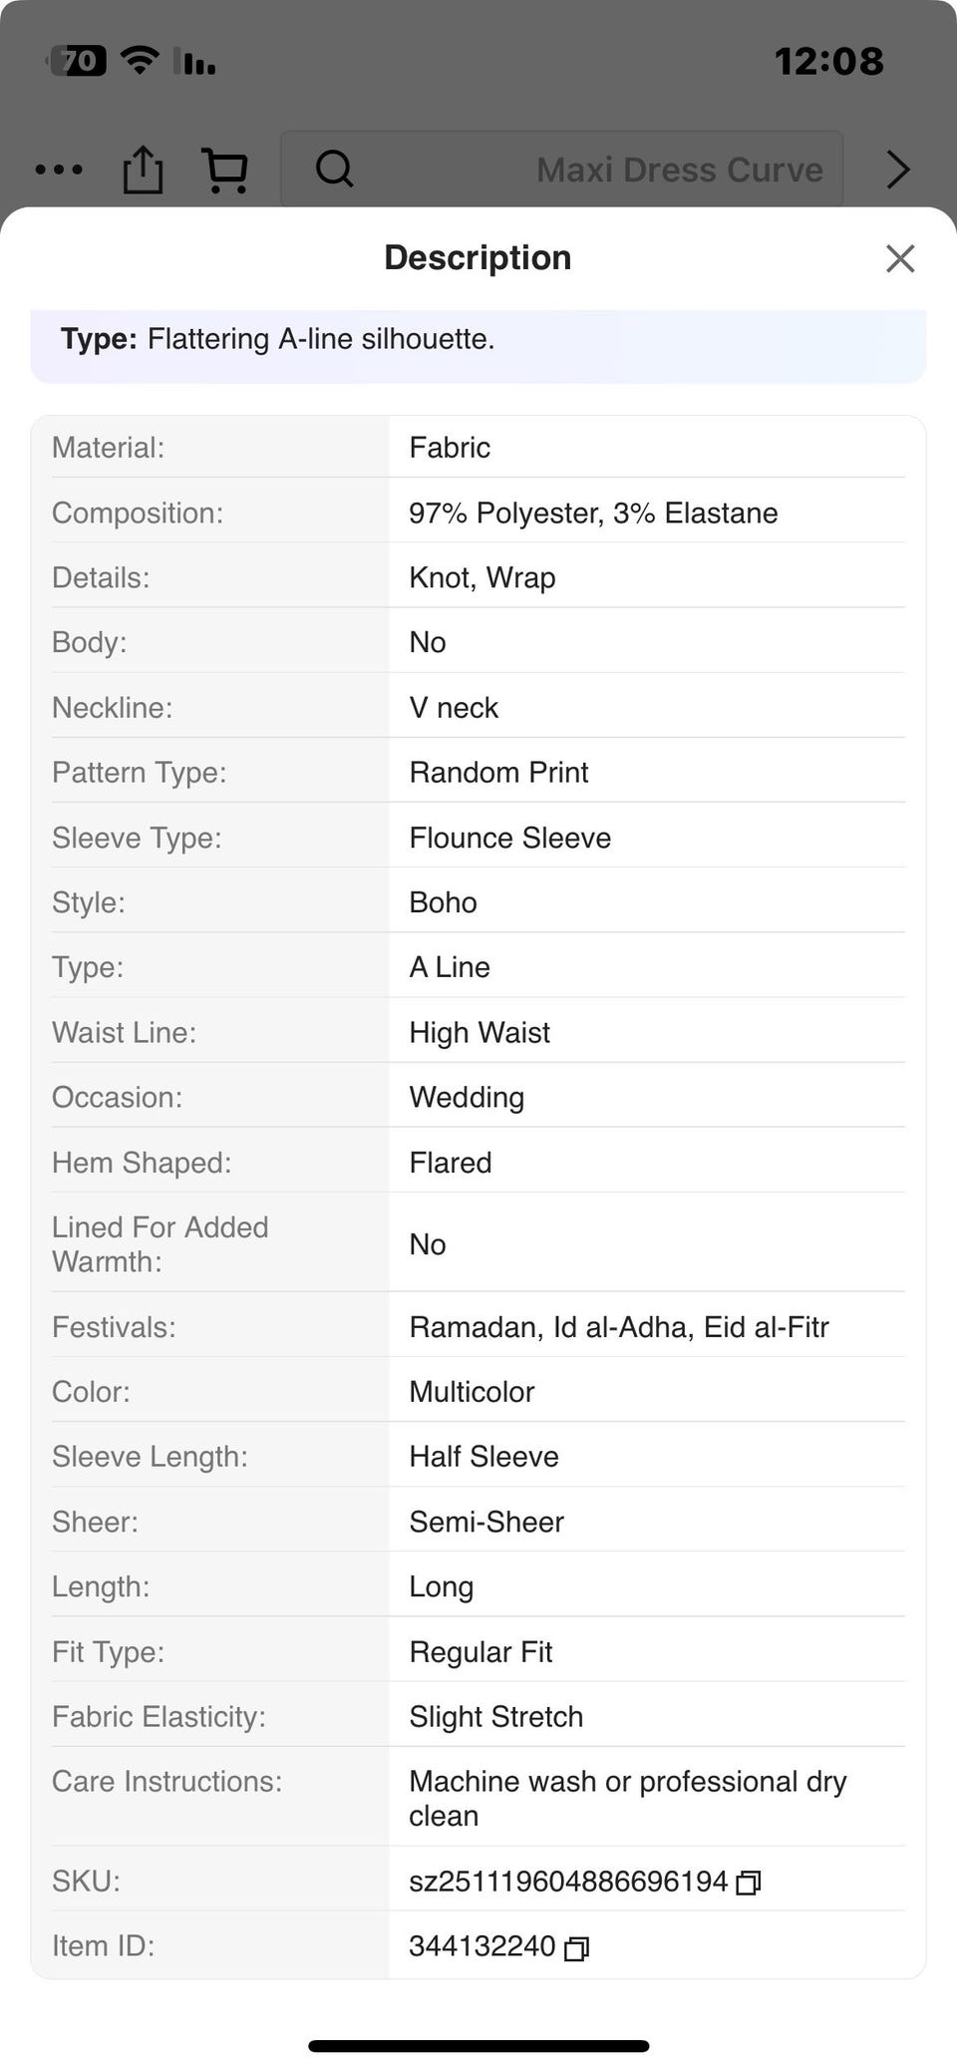Tap the 97% Polyester composition value
The height and width of the screenshot is (2072, 957).
tap(593, 513)
